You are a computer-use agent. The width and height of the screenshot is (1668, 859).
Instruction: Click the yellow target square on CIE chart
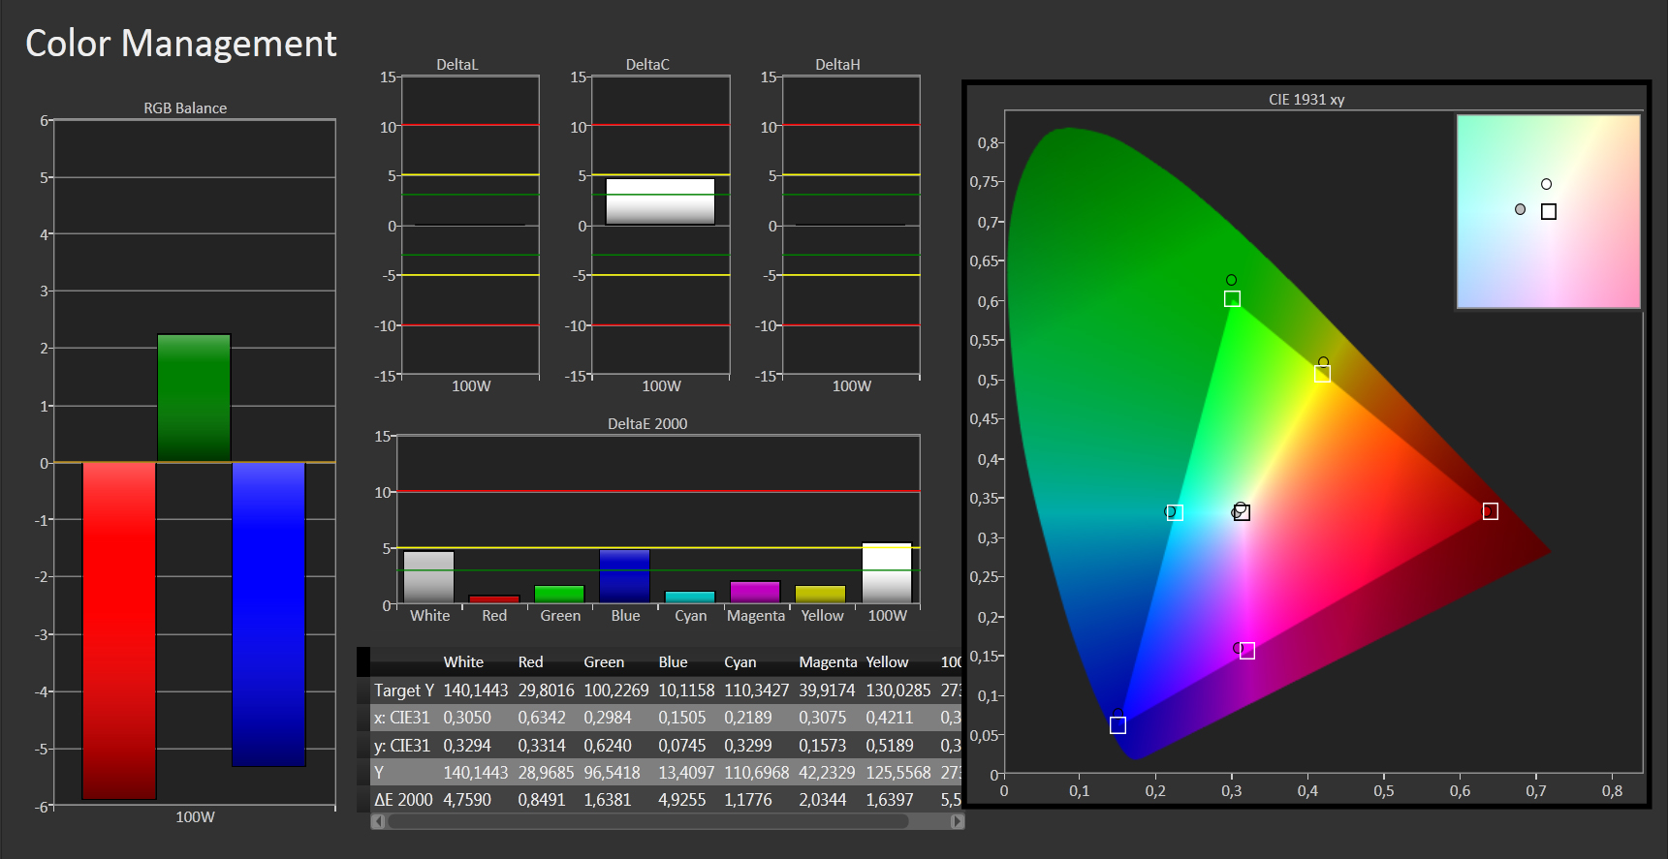pos(1322,374)
